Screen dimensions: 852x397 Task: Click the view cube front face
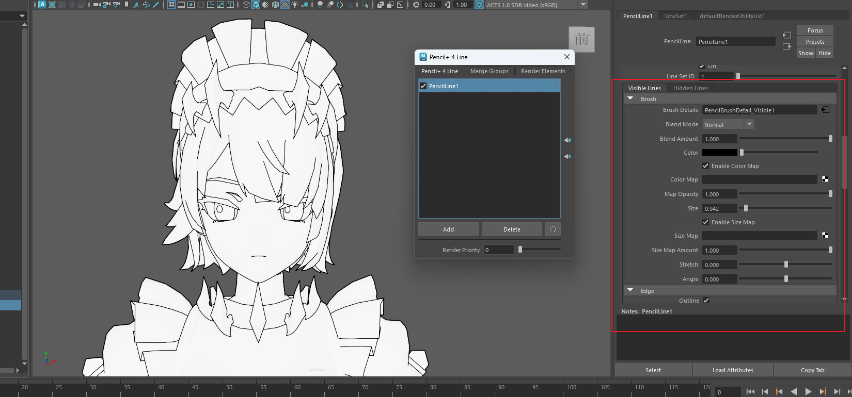click(581, 39)
